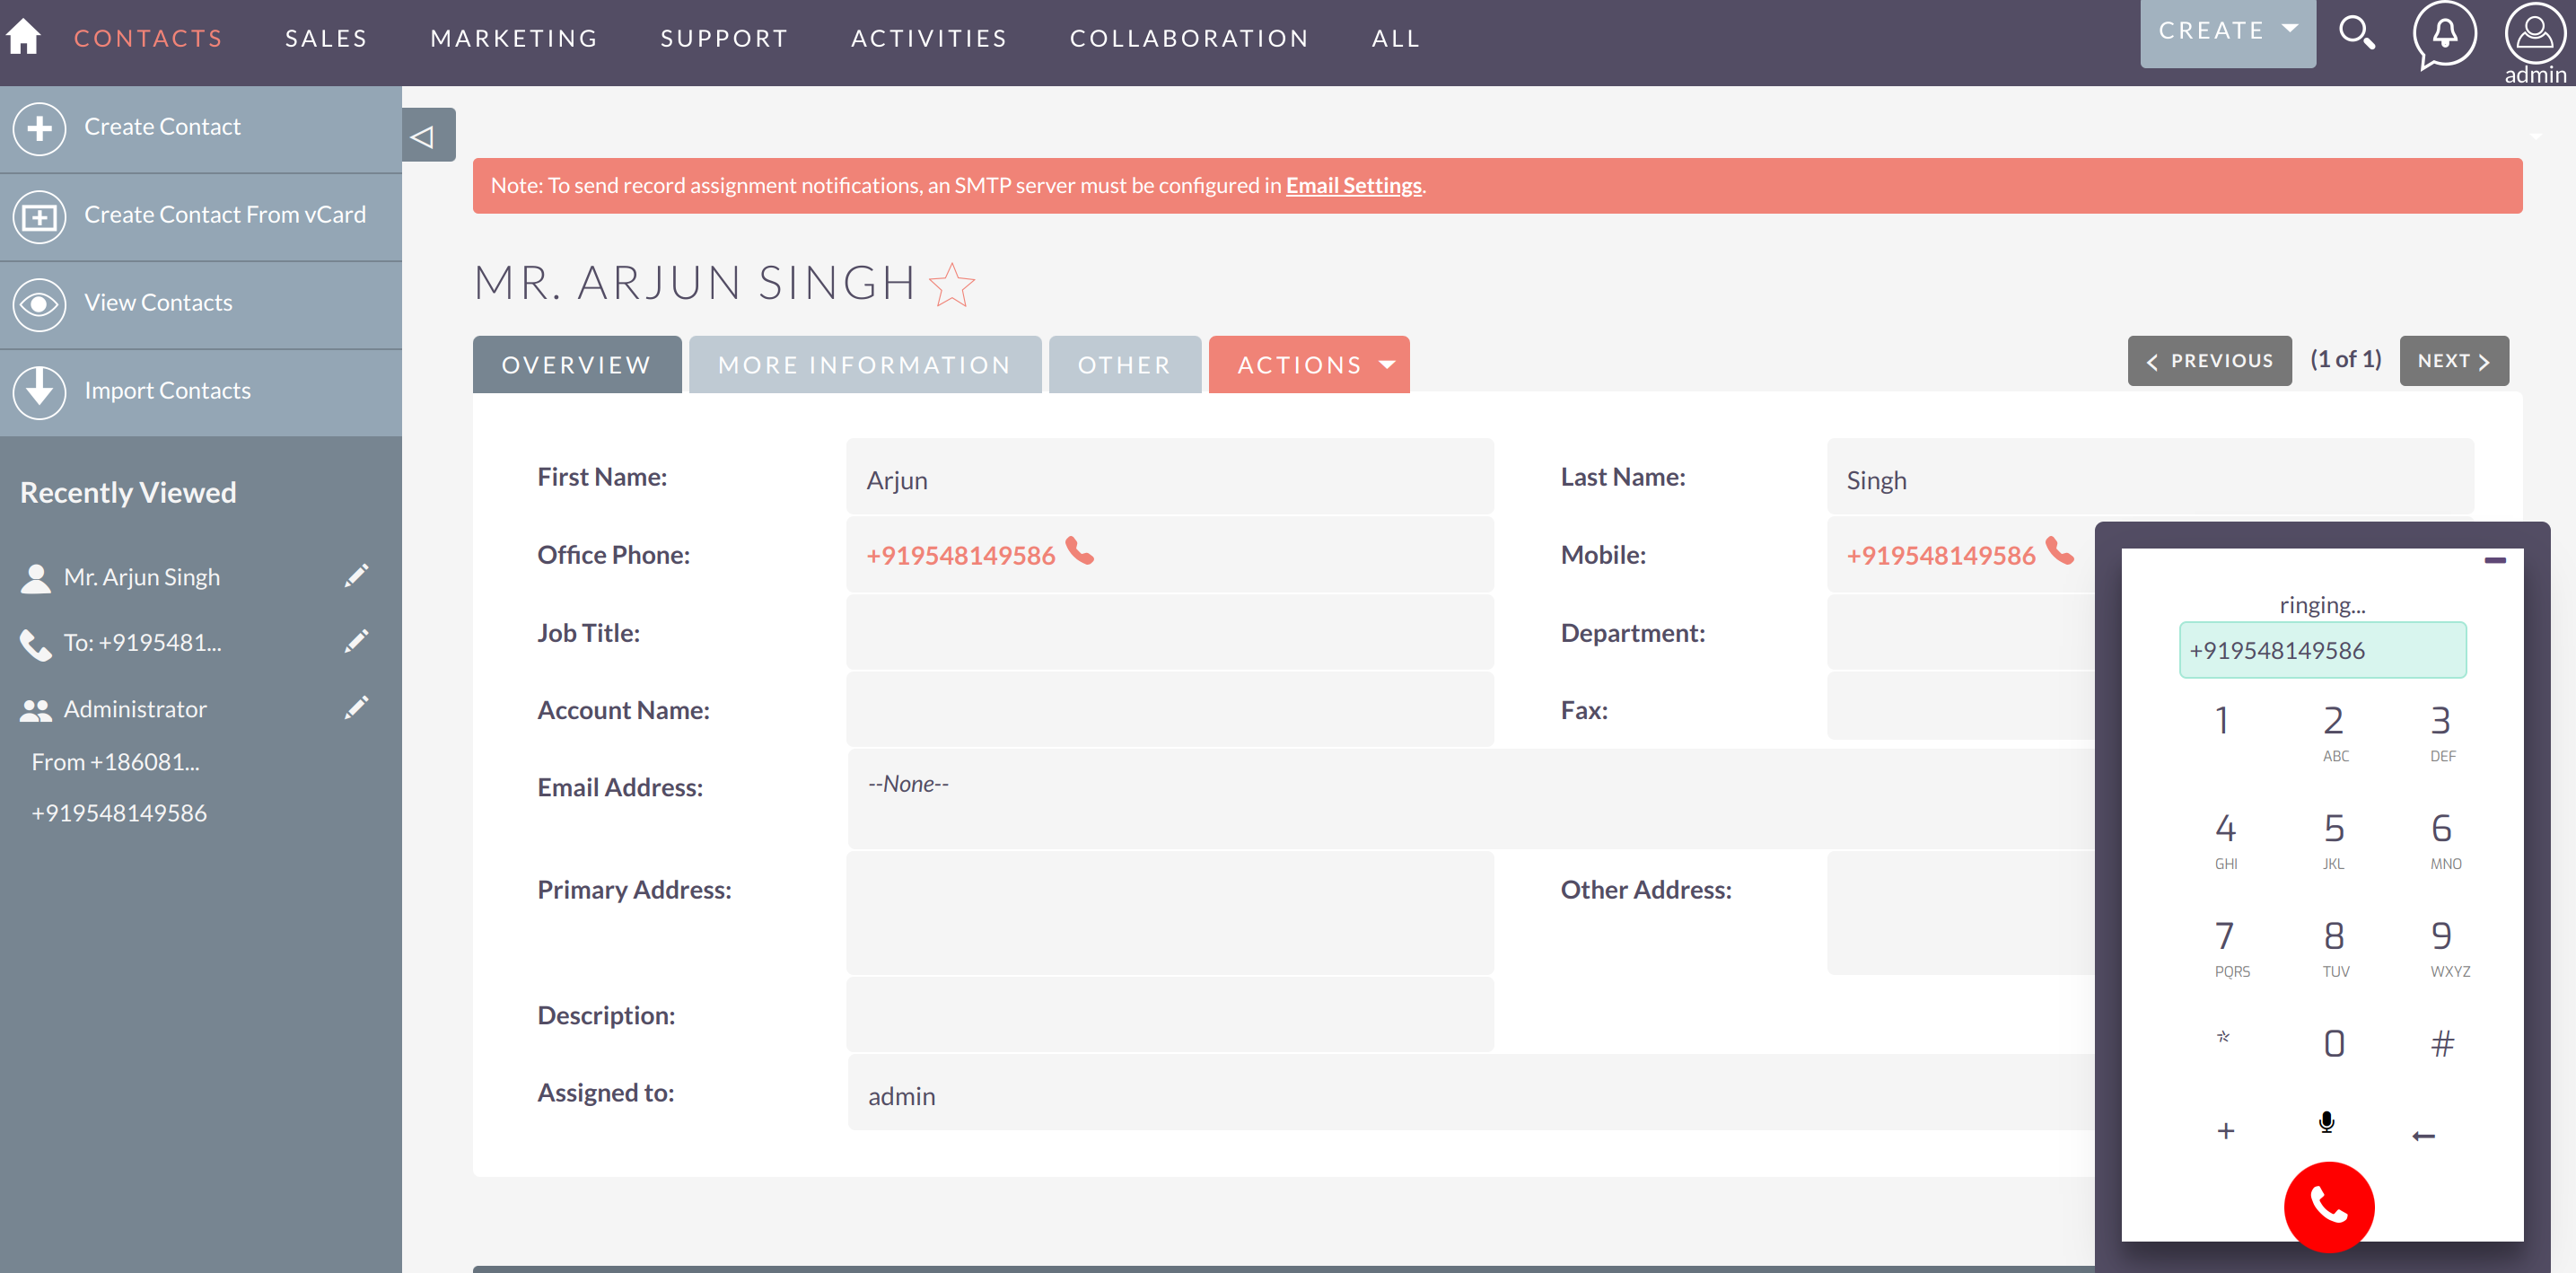Screen dimensions: 2576x1273
Task: Switch to the MORE INFORMATION tab
Action: tap(865, 364)
